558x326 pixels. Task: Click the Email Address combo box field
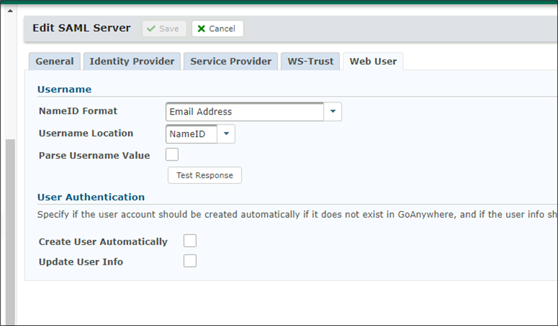pos(245,112)
